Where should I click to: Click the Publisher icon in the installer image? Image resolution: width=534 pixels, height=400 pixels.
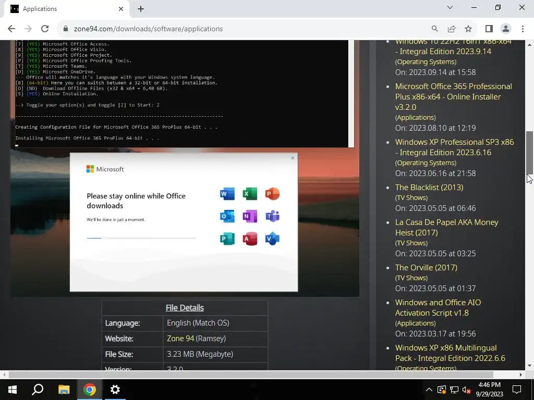tap(227, 239)
